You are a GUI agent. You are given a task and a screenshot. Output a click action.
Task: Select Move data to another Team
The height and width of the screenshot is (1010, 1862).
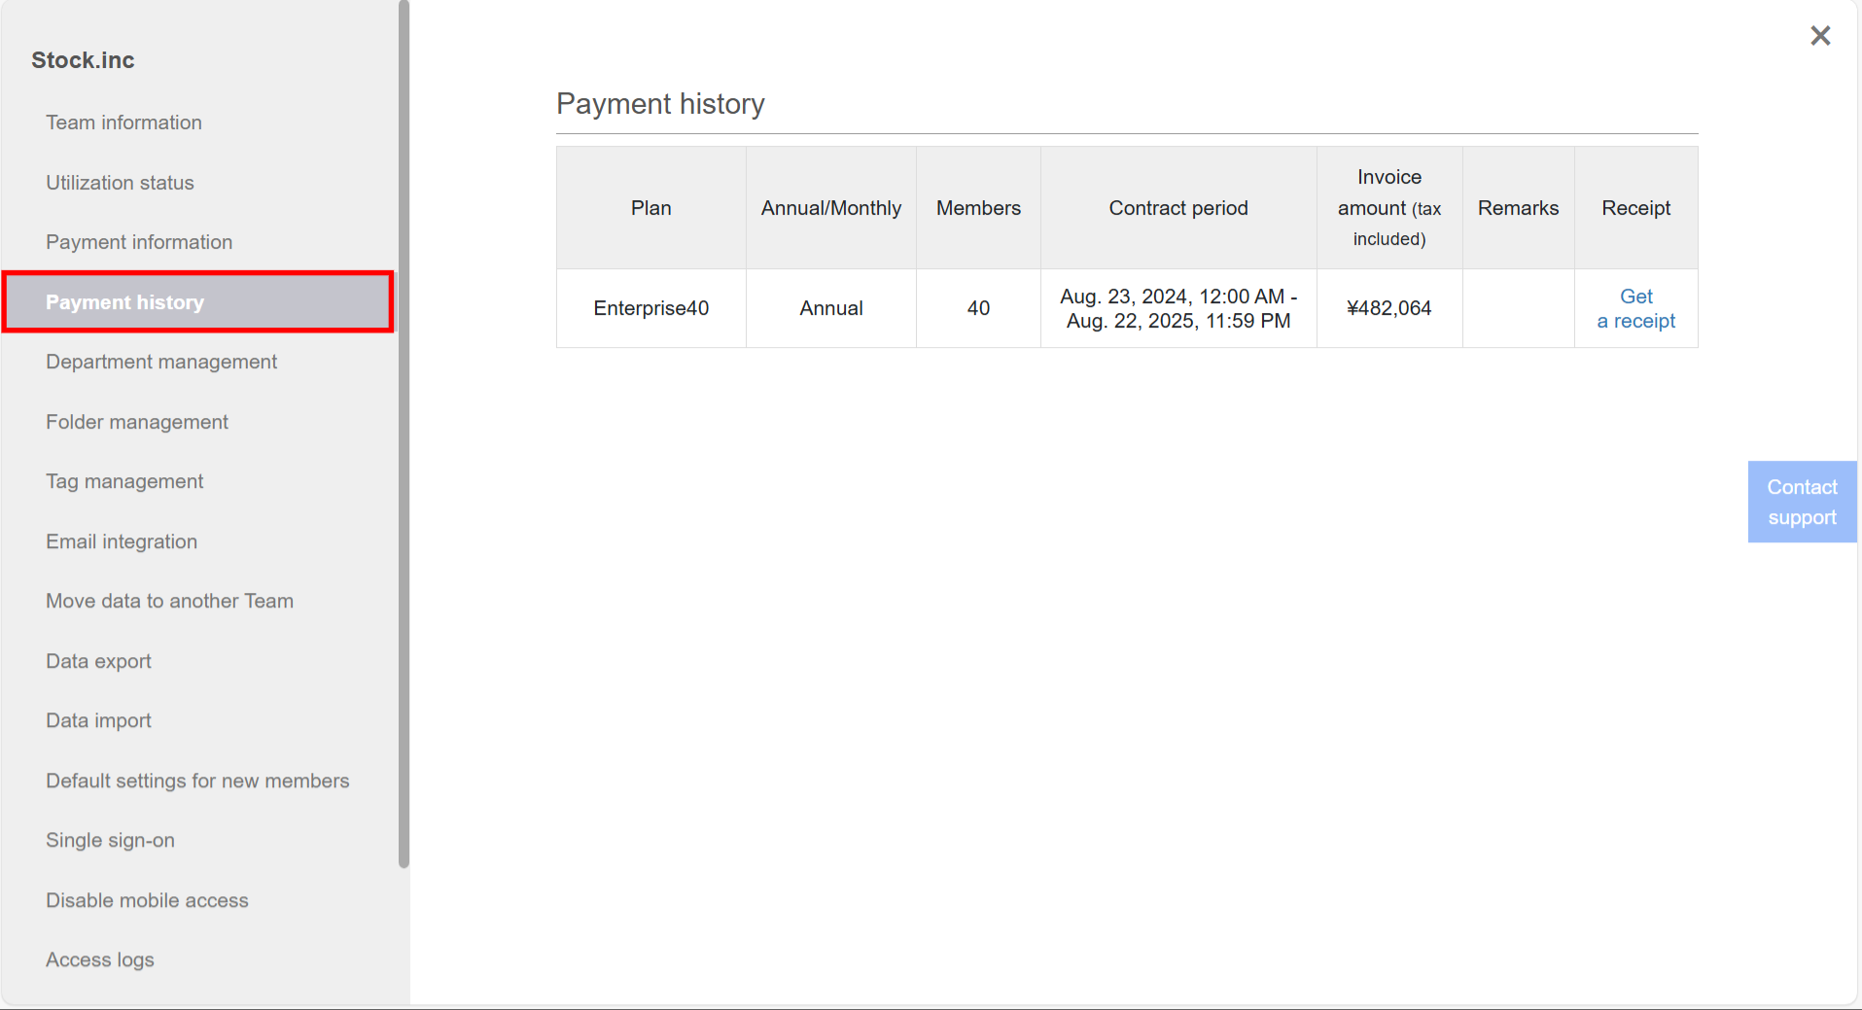[x=169, y=600]
